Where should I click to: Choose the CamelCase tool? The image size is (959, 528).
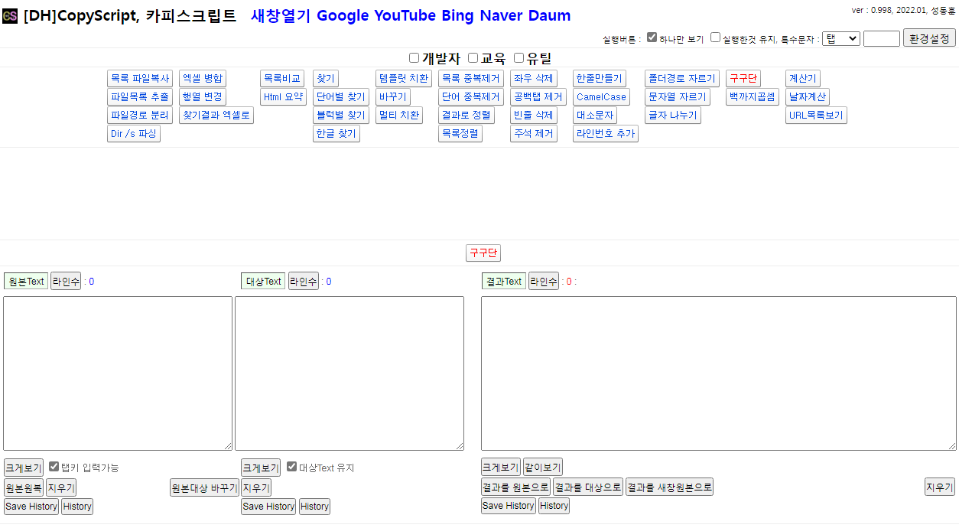601,97
